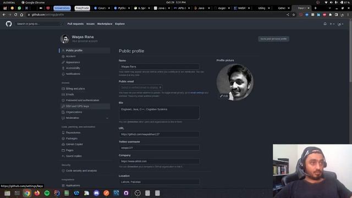
Task: Click the LinkedIn extension icon
Action: pyautogui.click(x=318, y=15)
